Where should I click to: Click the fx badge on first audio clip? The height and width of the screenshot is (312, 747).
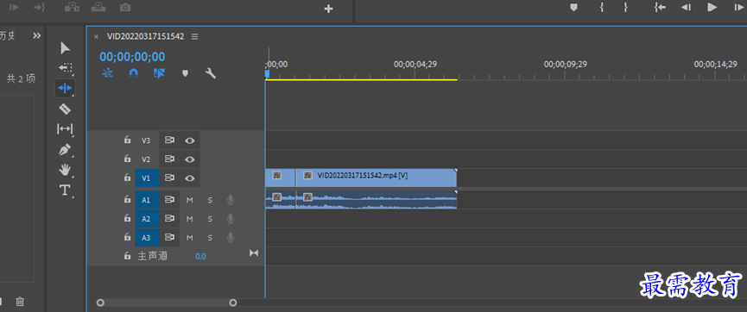click(x=277, y=197)
